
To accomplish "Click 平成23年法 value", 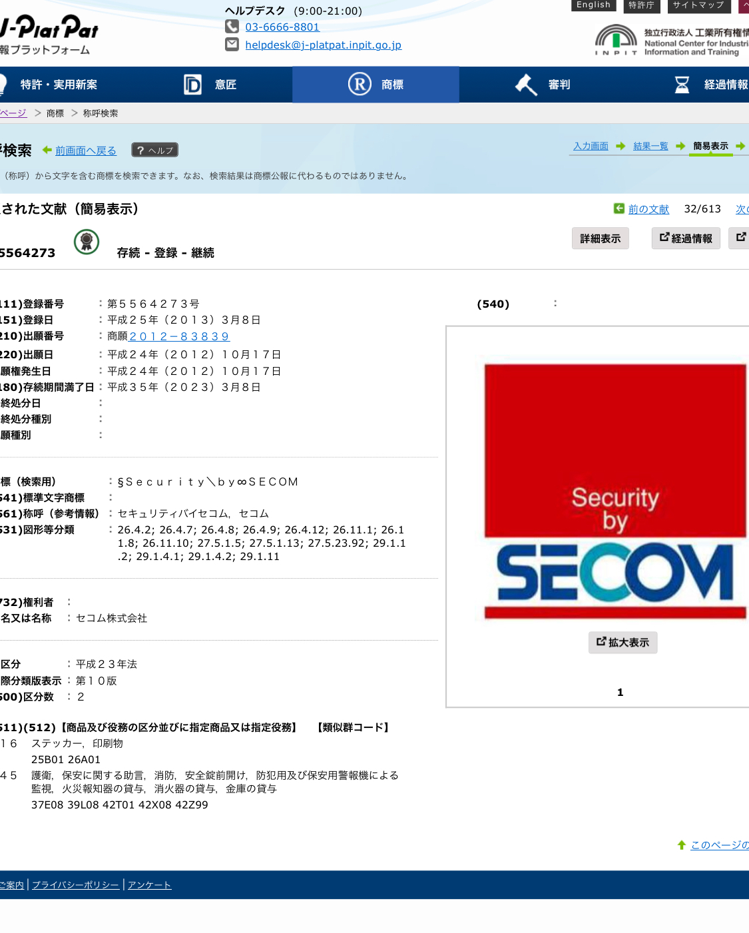I will tap(107, 664).
